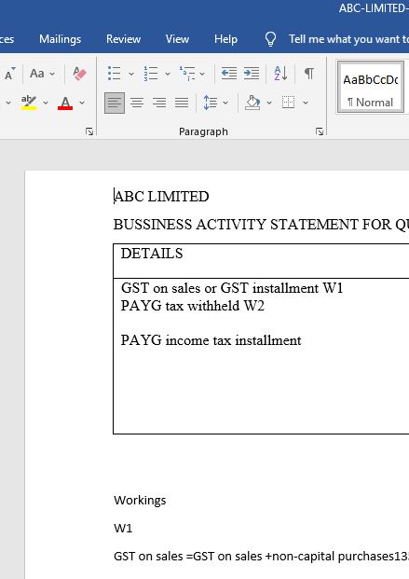Select the Normal style in gallery

coord(370,87)
